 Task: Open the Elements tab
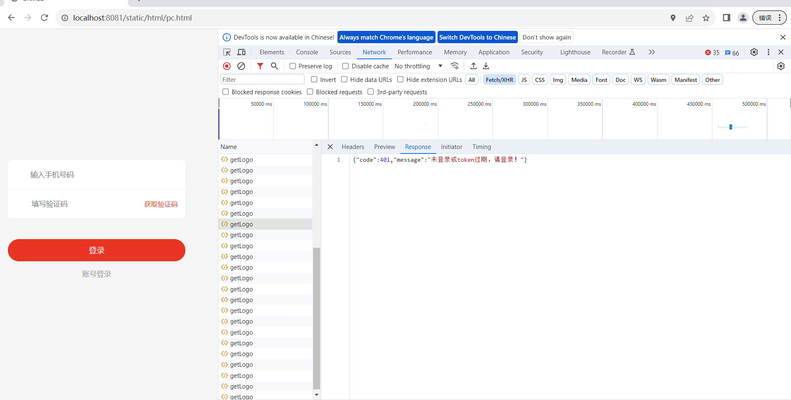(272, 52)
